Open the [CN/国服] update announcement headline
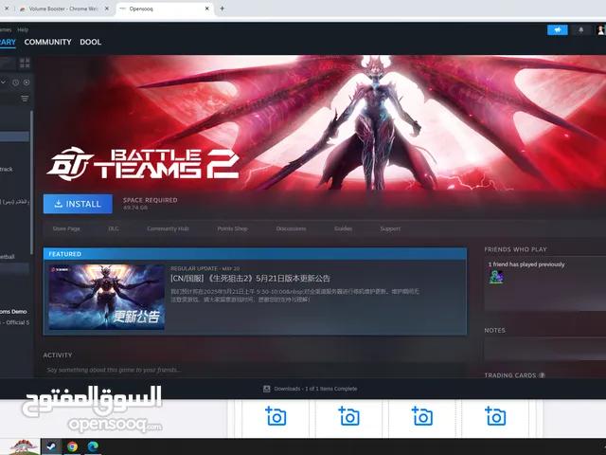The width and height of the screenshot is (606, 455). [x=250, y=278]
